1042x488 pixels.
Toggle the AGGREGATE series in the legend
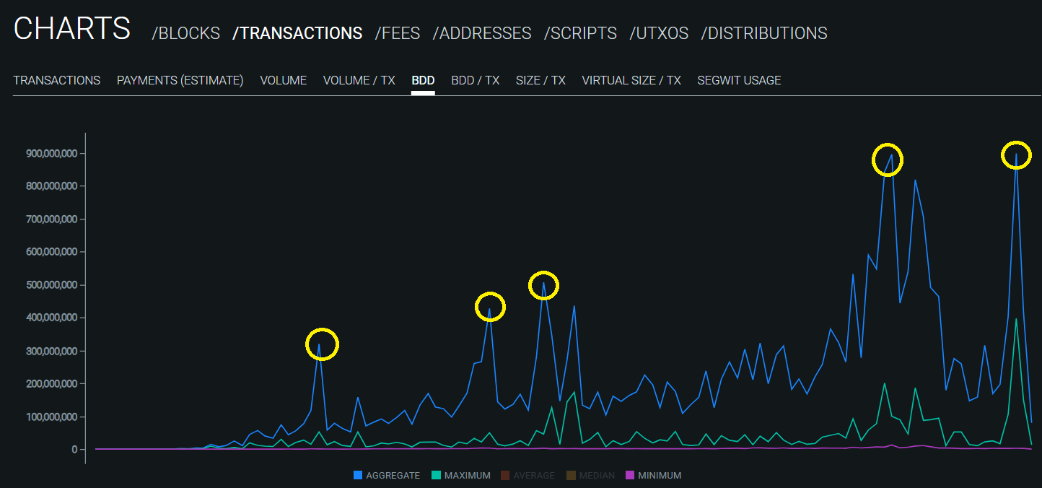(387, 476)
